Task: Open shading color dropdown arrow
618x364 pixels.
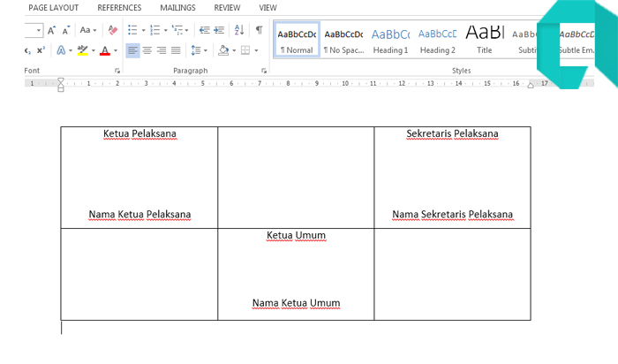Action: point(234,50)
